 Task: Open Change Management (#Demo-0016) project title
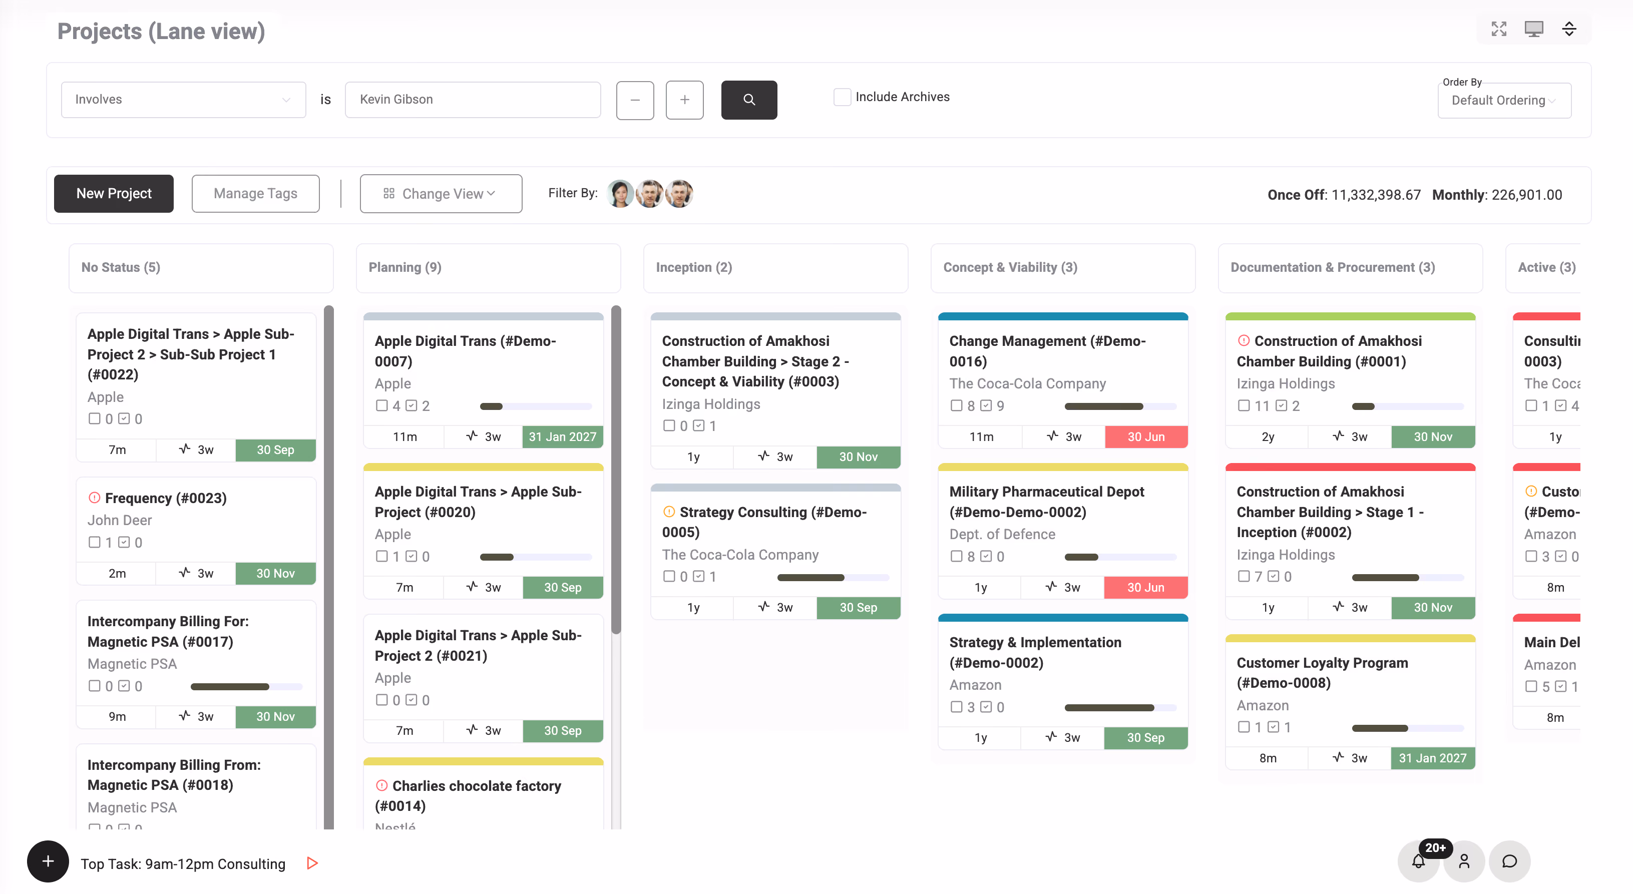1047,350
